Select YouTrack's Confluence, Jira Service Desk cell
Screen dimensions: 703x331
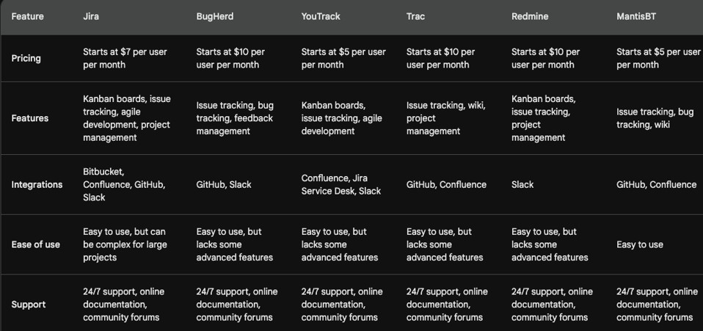(342, 185)
